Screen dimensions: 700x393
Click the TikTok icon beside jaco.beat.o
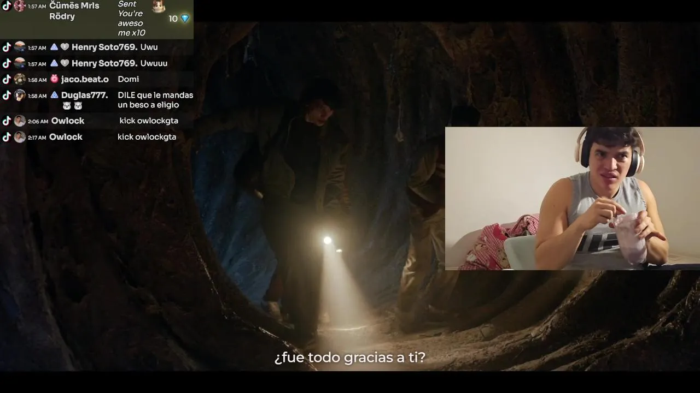point(7,79)
